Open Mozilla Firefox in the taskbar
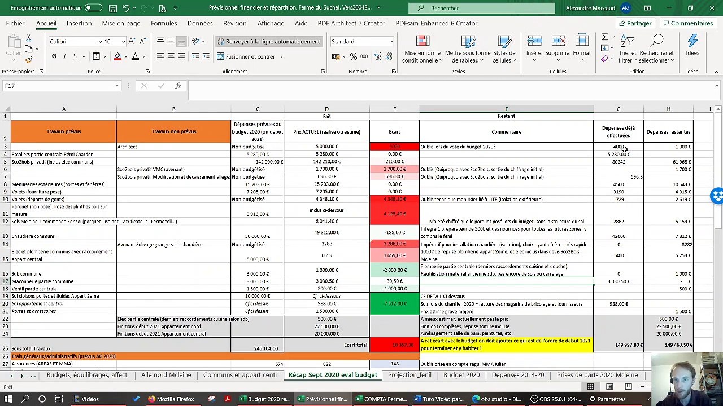723x406 pixels. (x=171, y=399)
